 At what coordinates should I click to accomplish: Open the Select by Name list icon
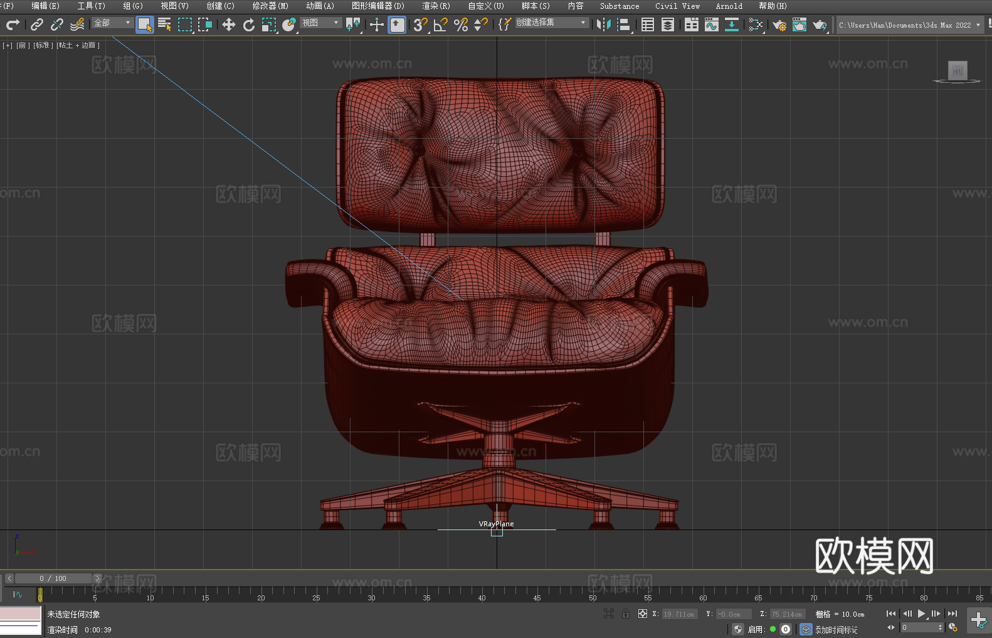pyautogui.click(x=165, y=24)
